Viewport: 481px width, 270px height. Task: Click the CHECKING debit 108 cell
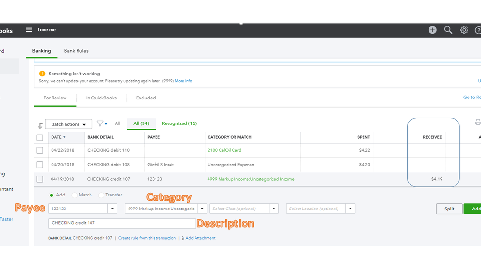[x=108, y=165]
